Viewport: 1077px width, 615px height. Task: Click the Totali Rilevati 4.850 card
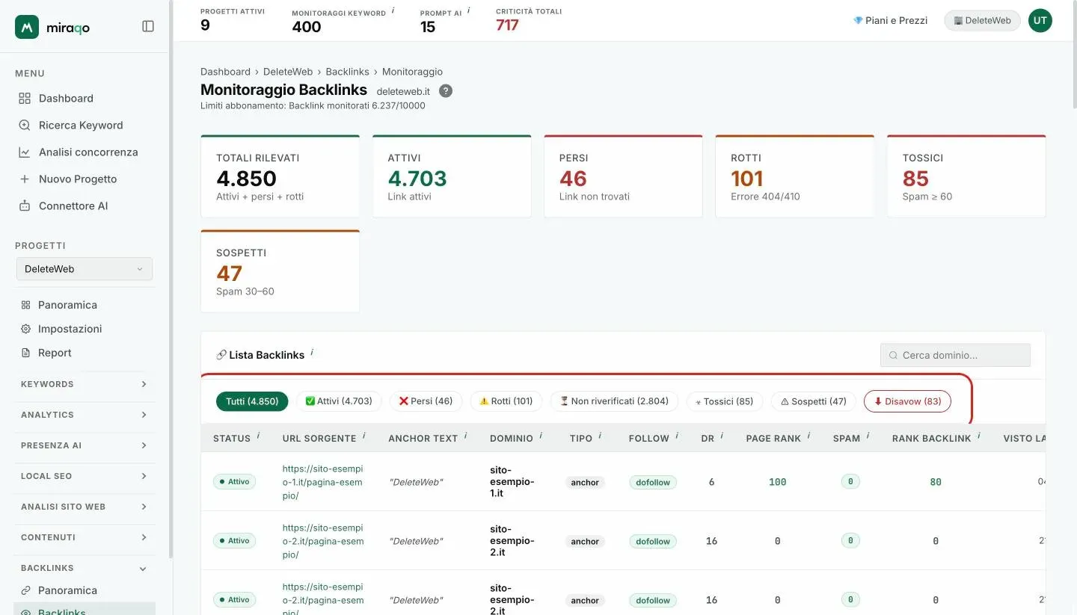280,176
